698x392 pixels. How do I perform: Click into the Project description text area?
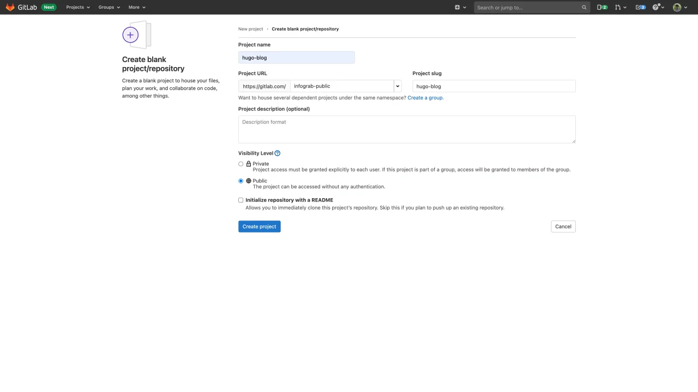[406, 130]
